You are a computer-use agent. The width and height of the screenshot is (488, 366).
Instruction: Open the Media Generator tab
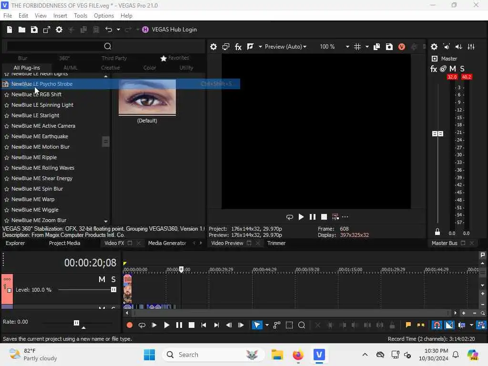click(167, 244)
